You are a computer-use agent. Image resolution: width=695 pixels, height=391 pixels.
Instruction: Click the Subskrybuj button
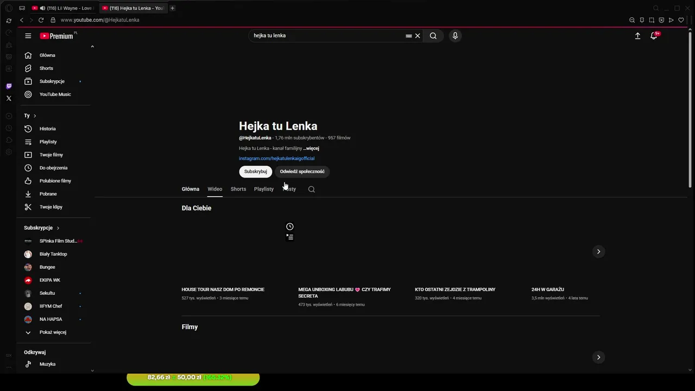255,172
